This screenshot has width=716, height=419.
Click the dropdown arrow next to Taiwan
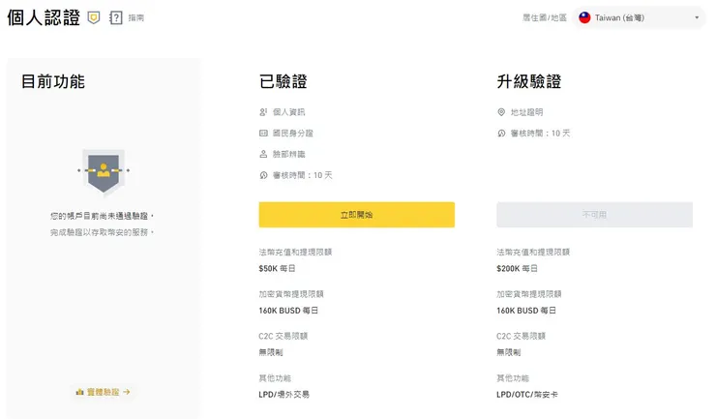click(697, 17)
